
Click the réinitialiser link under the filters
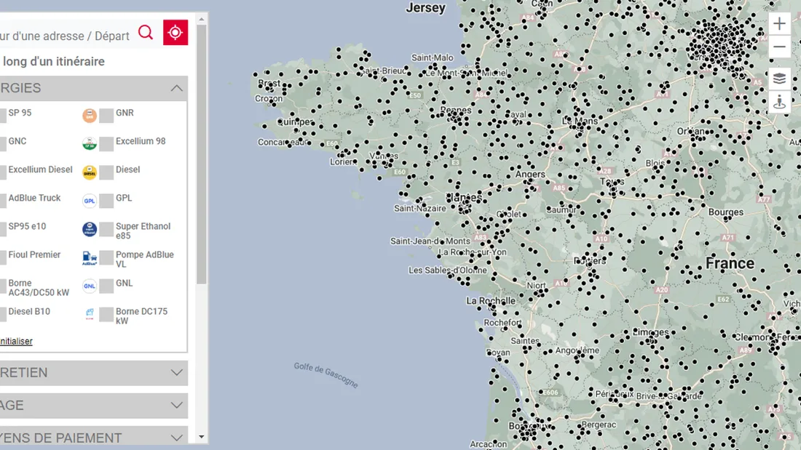pyautogui.click(x=16, y=341)
